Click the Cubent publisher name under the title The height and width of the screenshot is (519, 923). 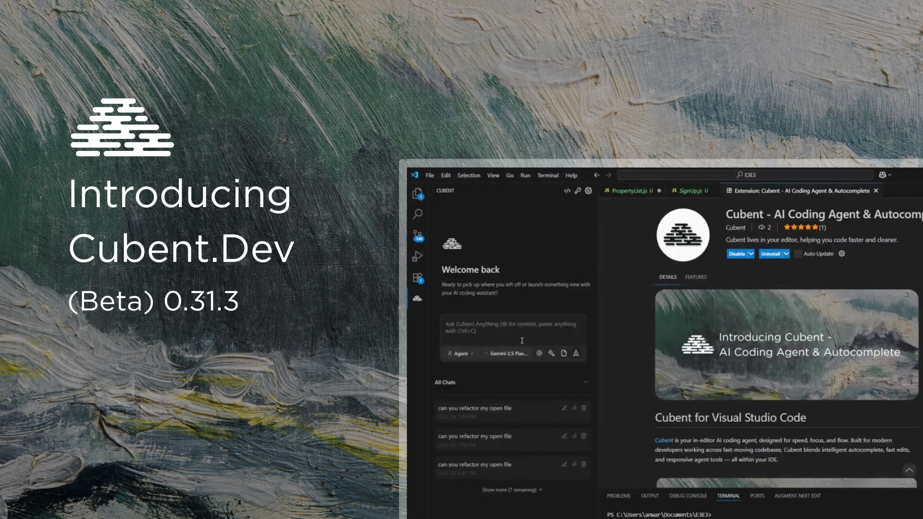coord(736,227)
